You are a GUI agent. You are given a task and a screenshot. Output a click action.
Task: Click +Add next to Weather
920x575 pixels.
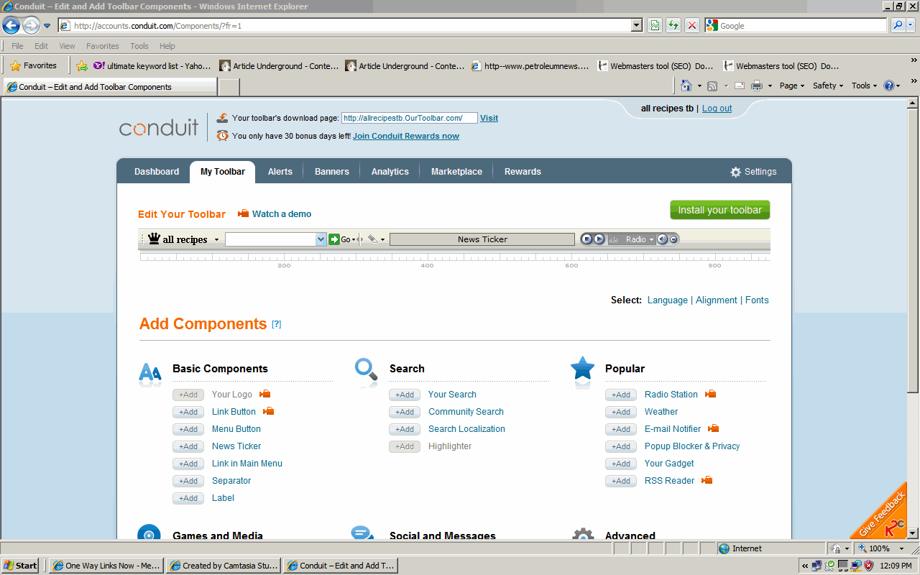(621, 412)
